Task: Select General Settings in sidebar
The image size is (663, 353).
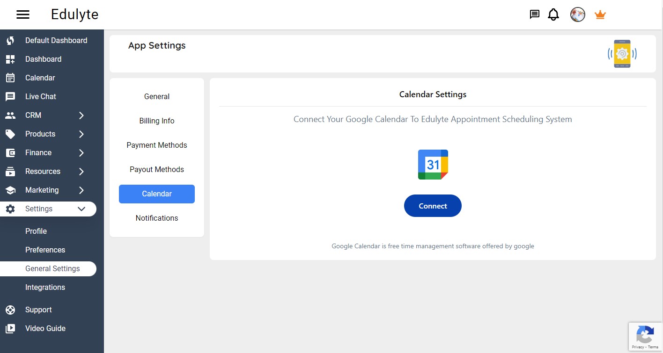Action: point(48,269)
